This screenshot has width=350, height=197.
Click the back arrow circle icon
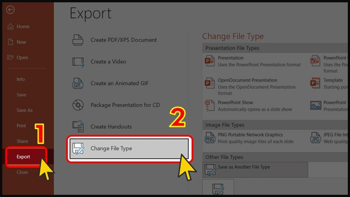10,10
